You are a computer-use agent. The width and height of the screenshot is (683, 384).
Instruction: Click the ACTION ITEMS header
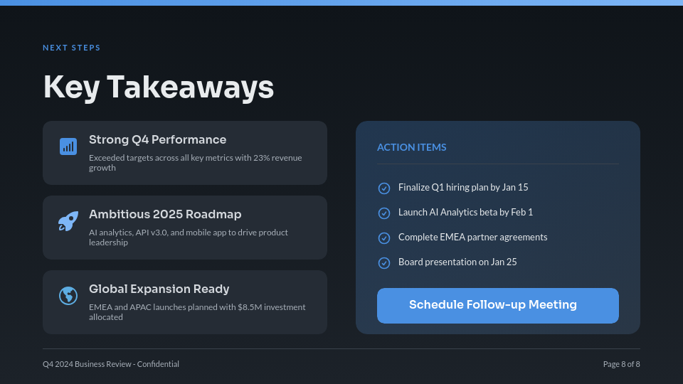coord(412,147)
